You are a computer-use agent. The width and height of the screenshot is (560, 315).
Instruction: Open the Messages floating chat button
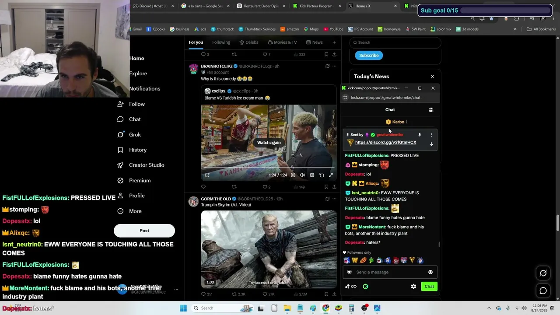543,290
